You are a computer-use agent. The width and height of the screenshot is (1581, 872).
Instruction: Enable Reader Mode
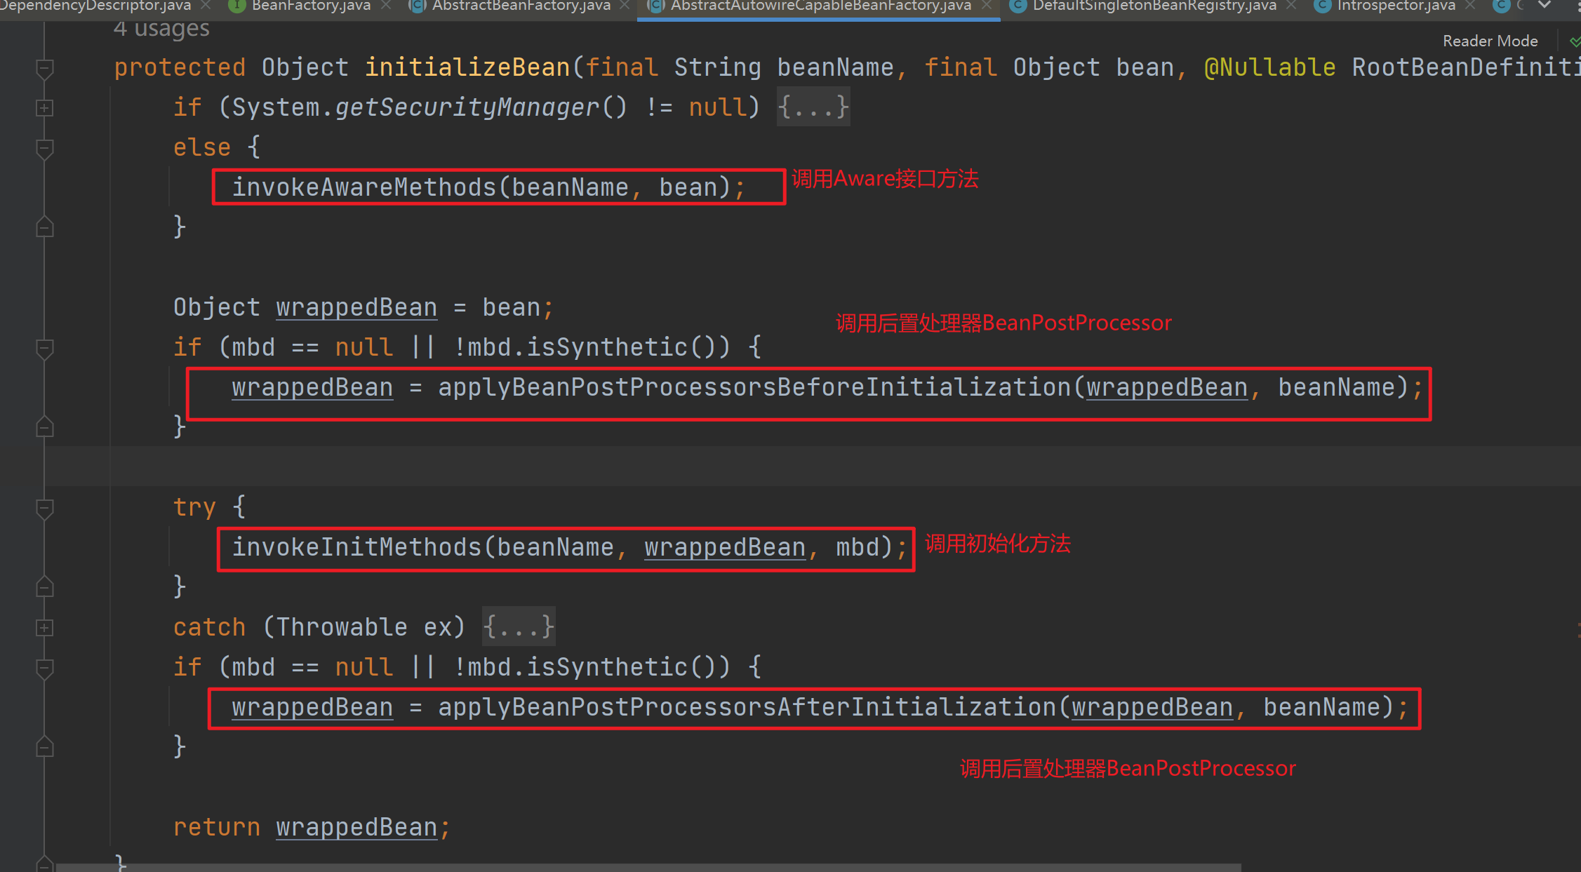[x=1490, y=41]
